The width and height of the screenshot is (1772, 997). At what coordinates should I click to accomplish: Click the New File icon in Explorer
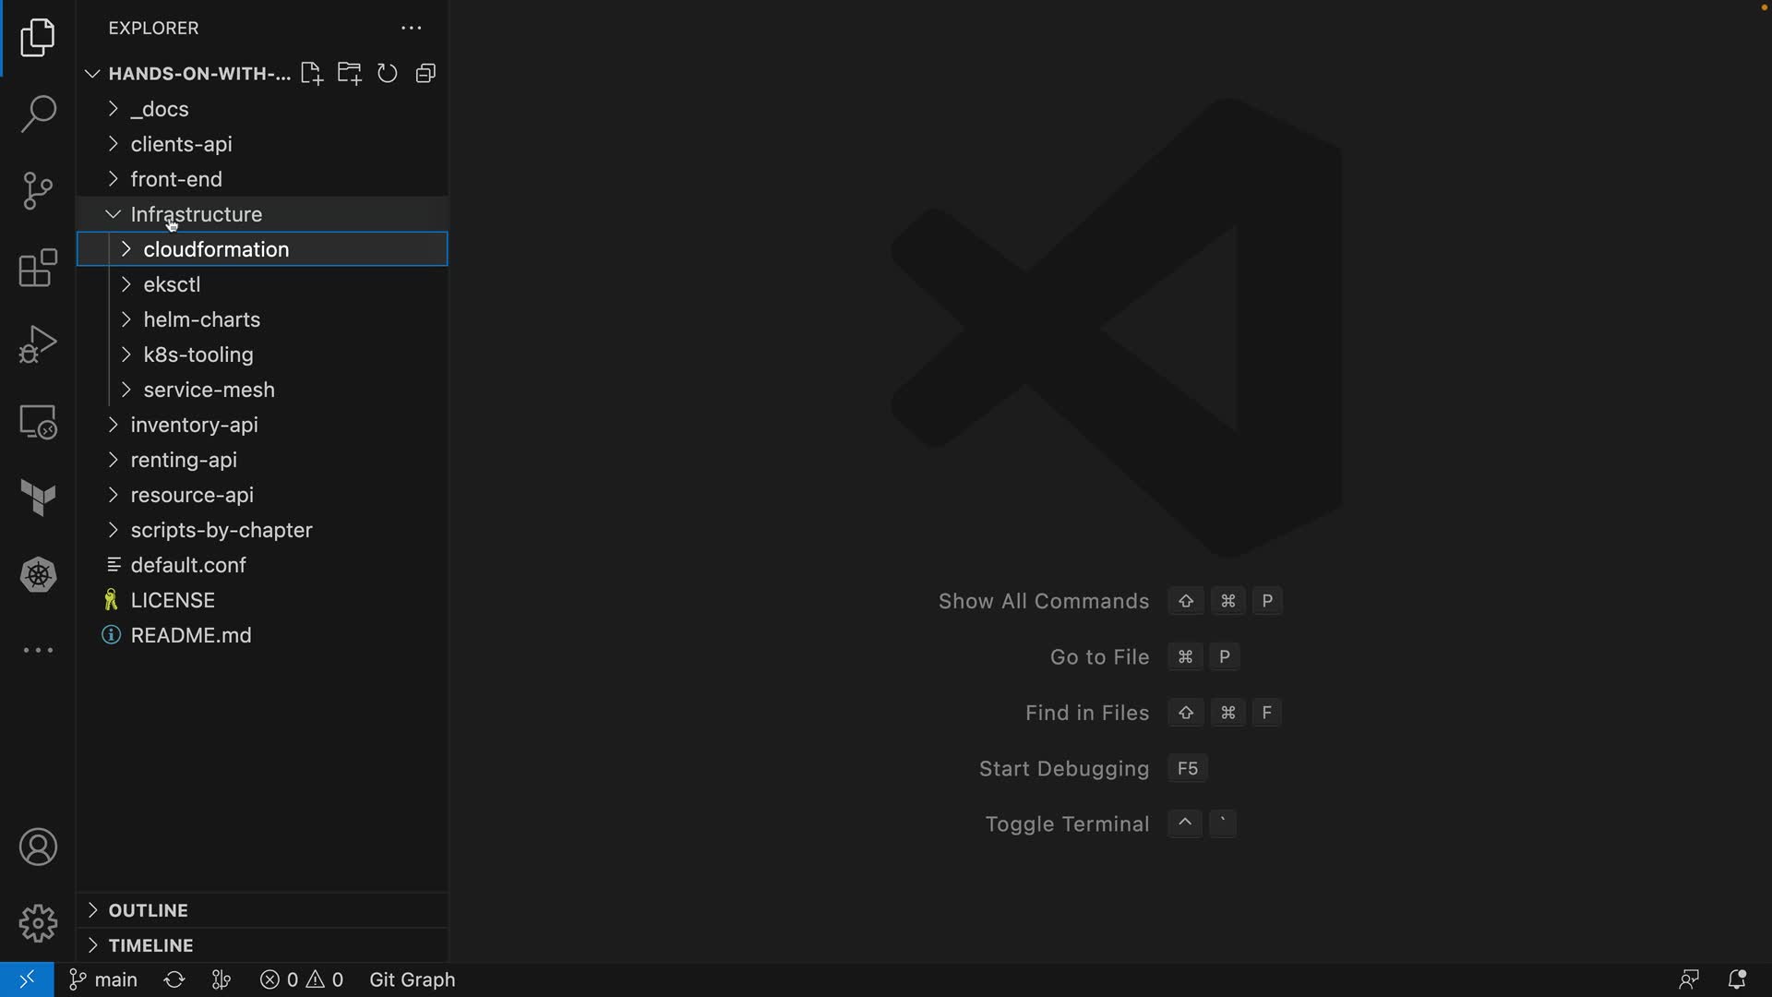point(311,74)
